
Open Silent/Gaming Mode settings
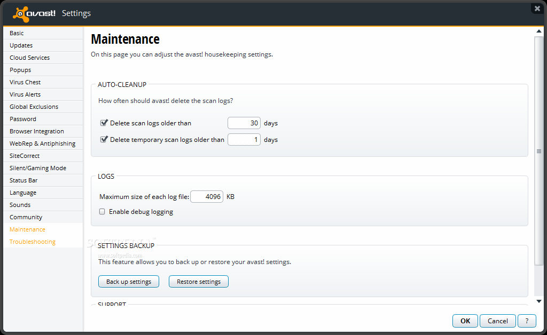[38, 168]
